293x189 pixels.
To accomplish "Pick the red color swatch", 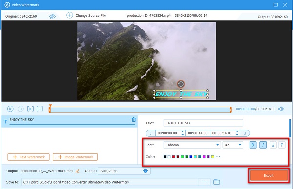I will click(x=173, y=157).
